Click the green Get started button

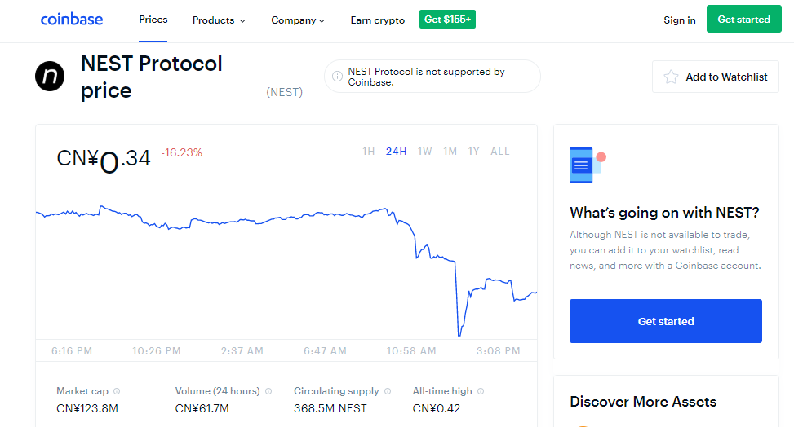pos(744,19)
